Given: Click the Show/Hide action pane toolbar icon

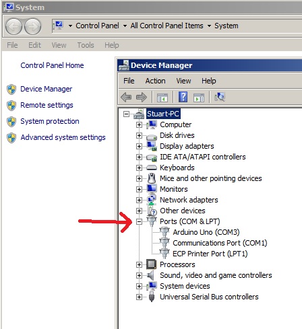Looking at the screenshot, I should point(199,98).
